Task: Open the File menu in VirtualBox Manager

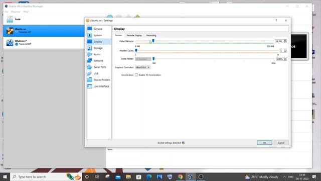Action: (x=7, y=12)
